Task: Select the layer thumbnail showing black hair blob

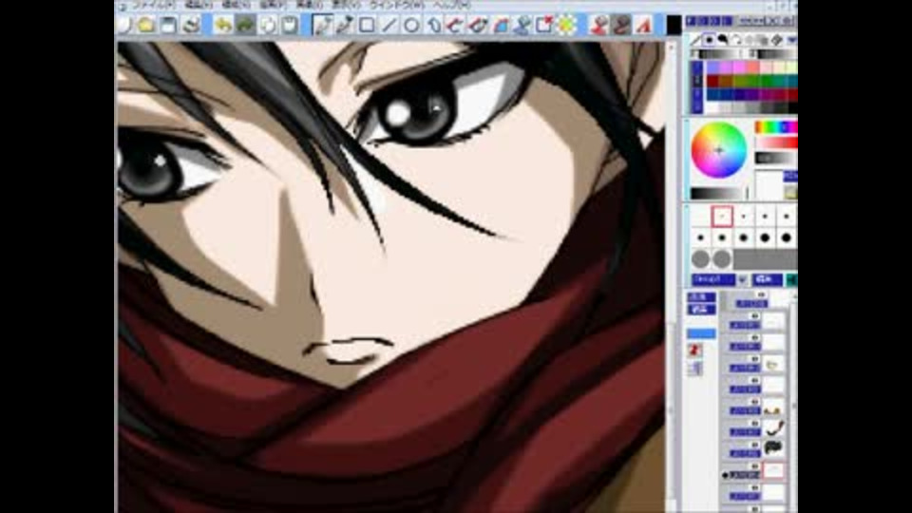Action: (773, 447)
